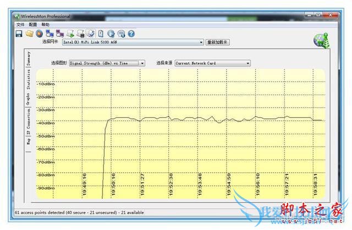Click the orange round target icon
The image size is (352, 230).
pos(40,34)
